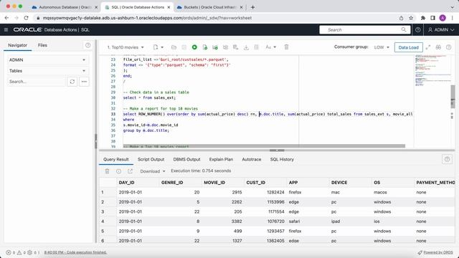Select the DBMS Output tab
The width and height of the screenshot is (459, 258).
pos(186,159)
